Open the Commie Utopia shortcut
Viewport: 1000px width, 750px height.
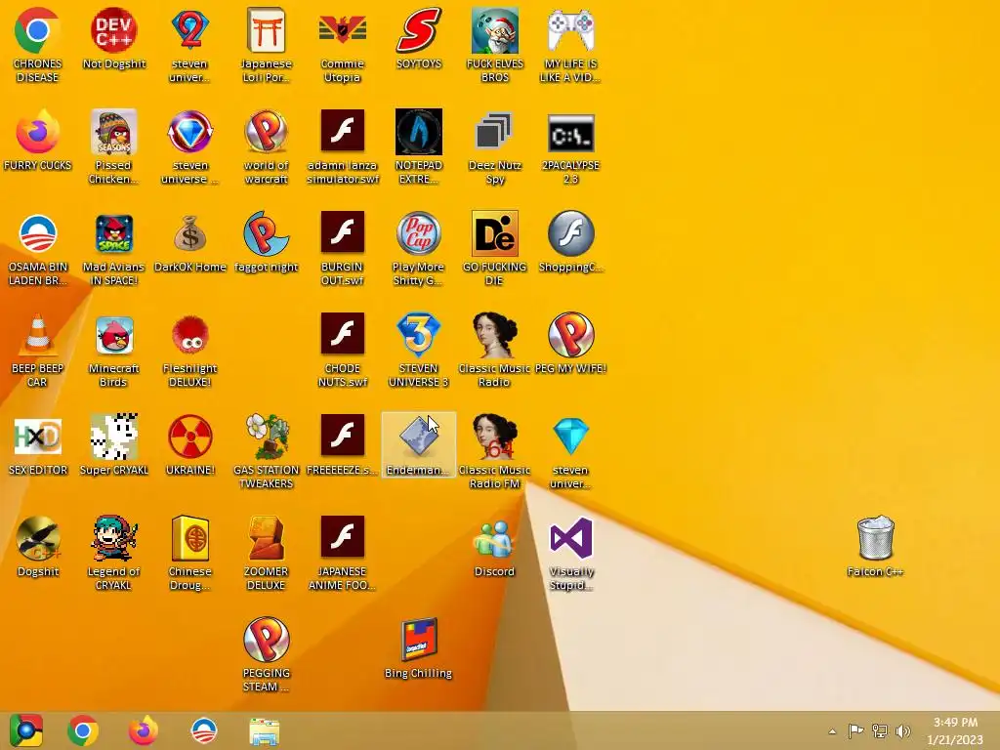[x=343, y=30]
